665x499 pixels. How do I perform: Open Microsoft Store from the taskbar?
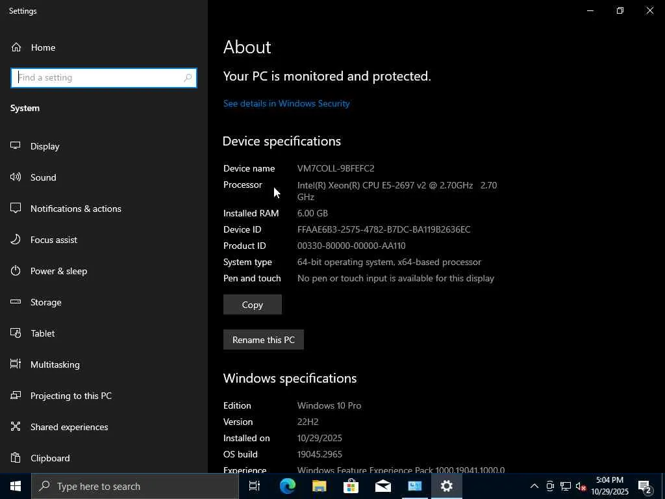(351, 486)
